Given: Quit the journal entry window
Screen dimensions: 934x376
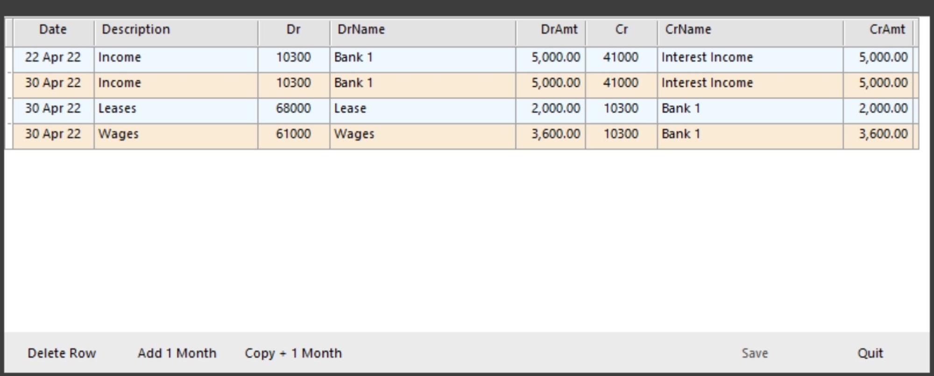Looking at the screenshot, I should pos(870,353).
